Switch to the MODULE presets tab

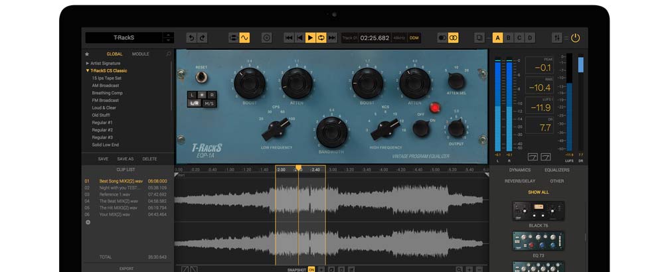coord(141,54)
